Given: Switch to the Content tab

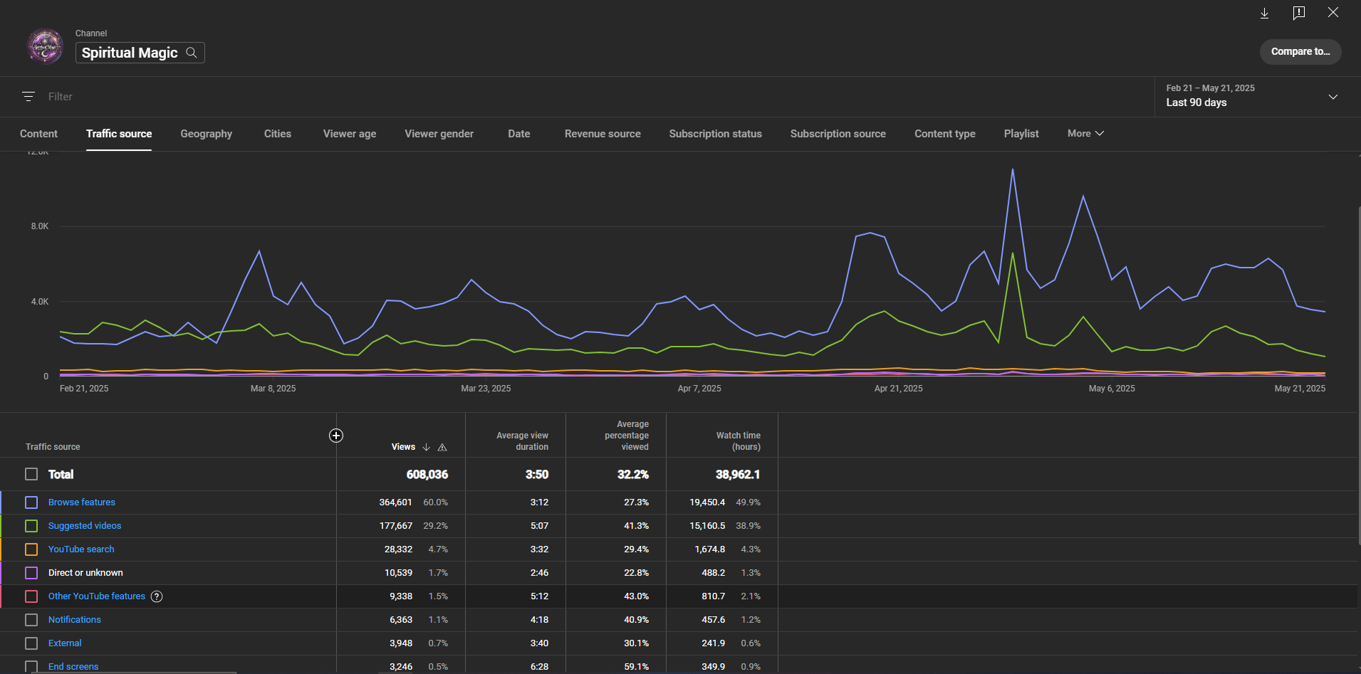Looking at the screenshot, I should coord(38,134).
